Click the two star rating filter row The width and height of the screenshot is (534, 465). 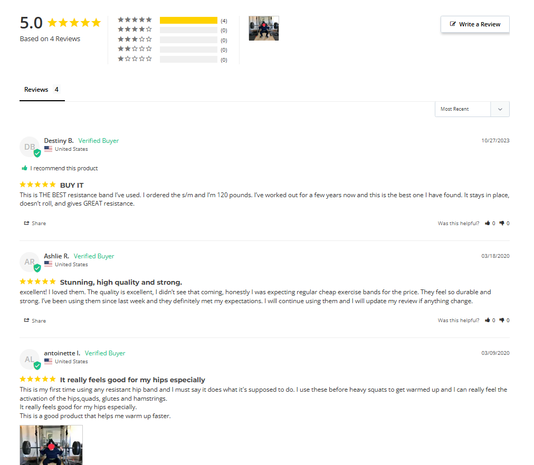click(x=173, y=50)
